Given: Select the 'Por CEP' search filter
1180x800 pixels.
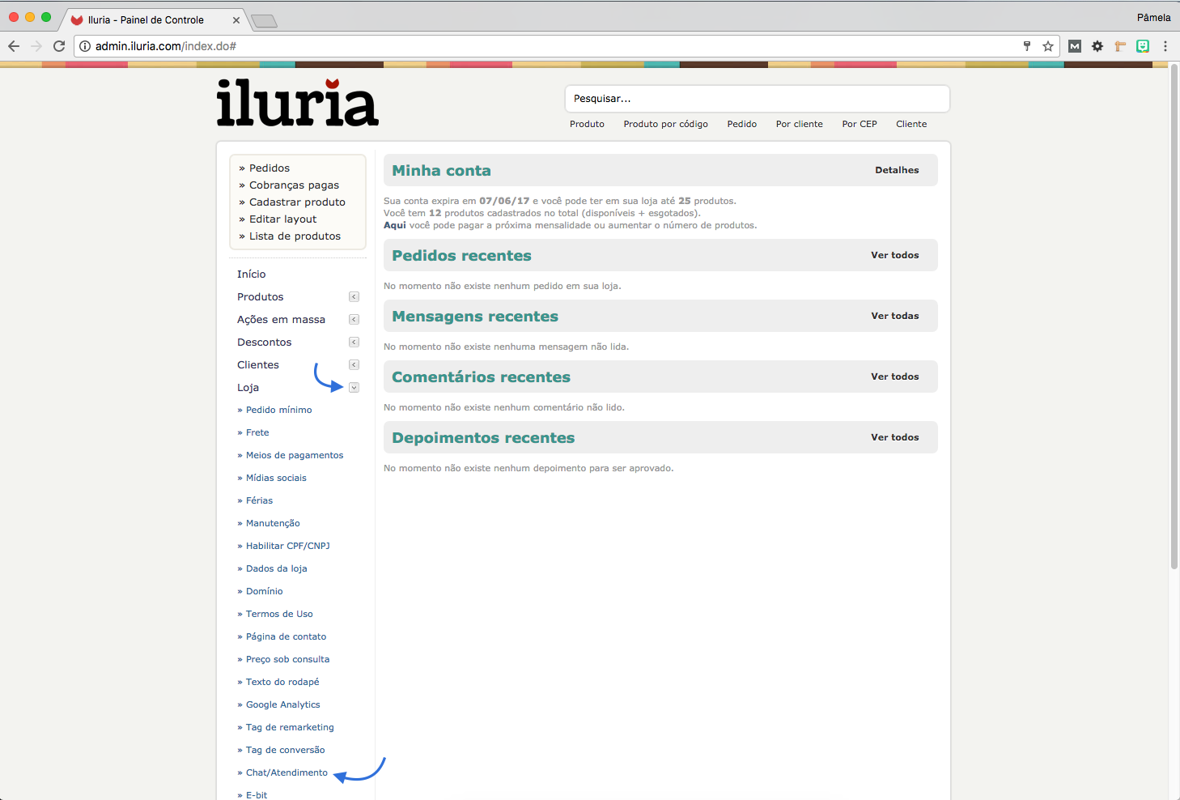Looking at the screenshot, I should tap(859, 124).
